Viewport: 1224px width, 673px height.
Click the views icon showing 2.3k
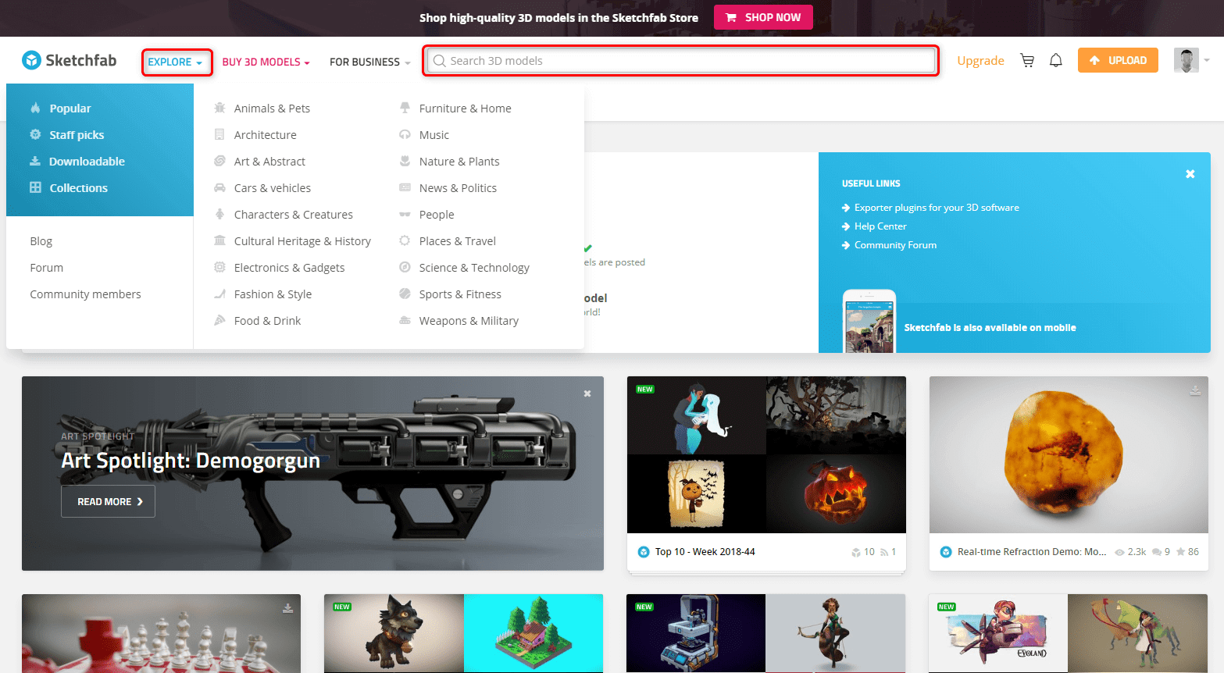[x=1119, y=552]
